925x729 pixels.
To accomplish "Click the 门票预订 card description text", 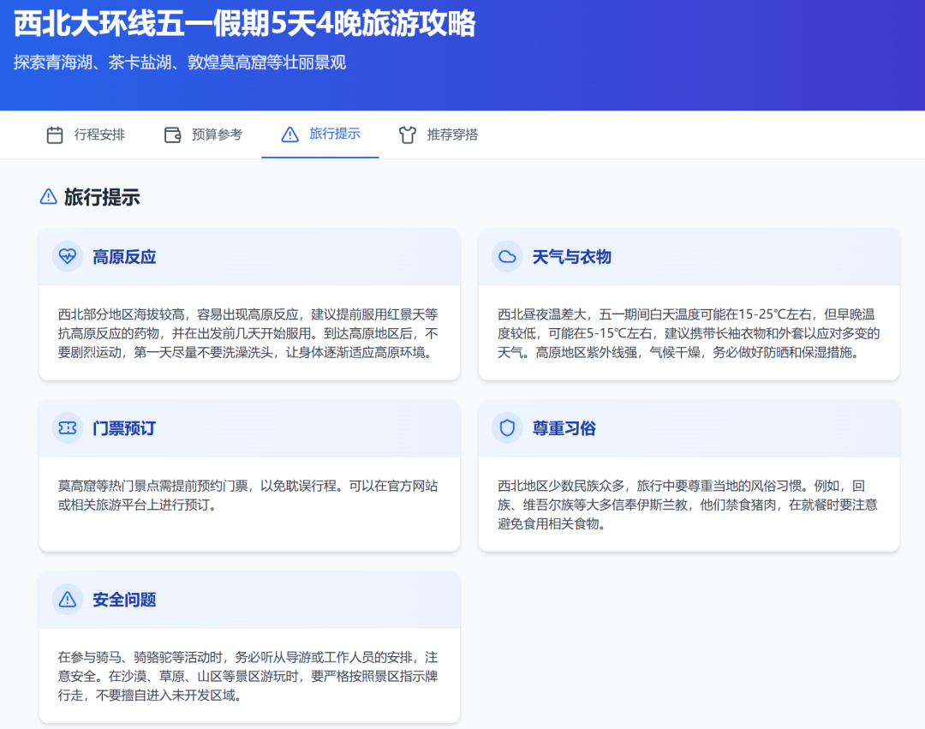I will (x=248, y=495).
